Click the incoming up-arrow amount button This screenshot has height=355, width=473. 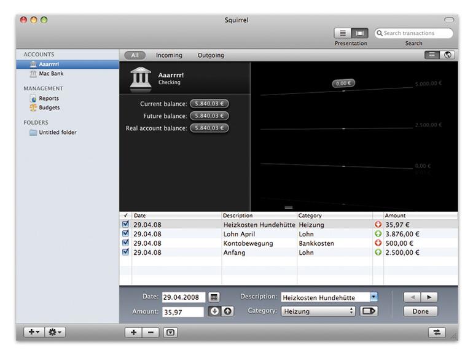(x=227, y=311)
